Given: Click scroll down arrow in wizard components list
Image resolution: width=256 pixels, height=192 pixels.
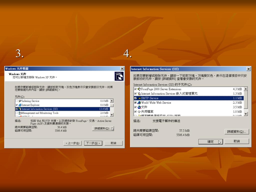Looking at the screenshot, I should pyautogui.click(x=112, y=115).
